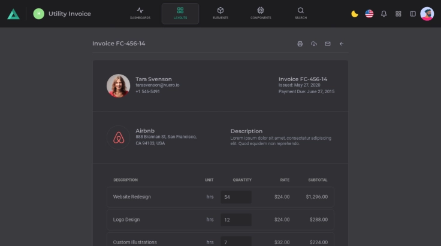Image resolution: width=441 pixels, height=246 pixels.
Task: Open the side panel layout icon
Action: tap(413, 14)
